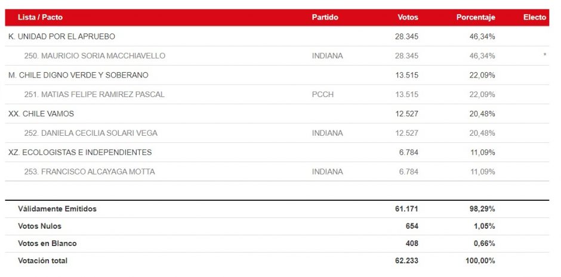This screenshot has width=561, height=277.
Task: Click the elected asterisk mark for candidate 250
Action: point(544,55)
